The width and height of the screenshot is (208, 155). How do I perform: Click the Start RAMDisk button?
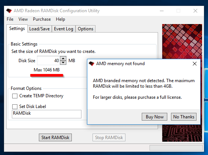(55, 138)
